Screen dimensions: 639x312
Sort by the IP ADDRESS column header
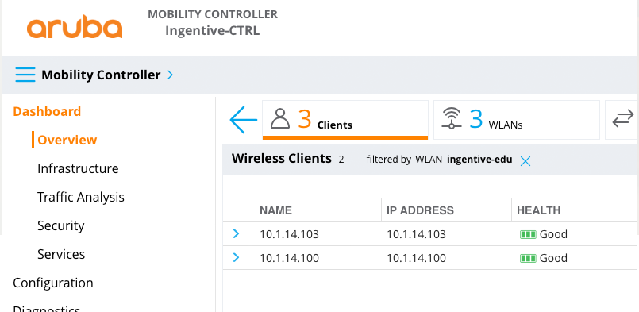pos(420,210)
